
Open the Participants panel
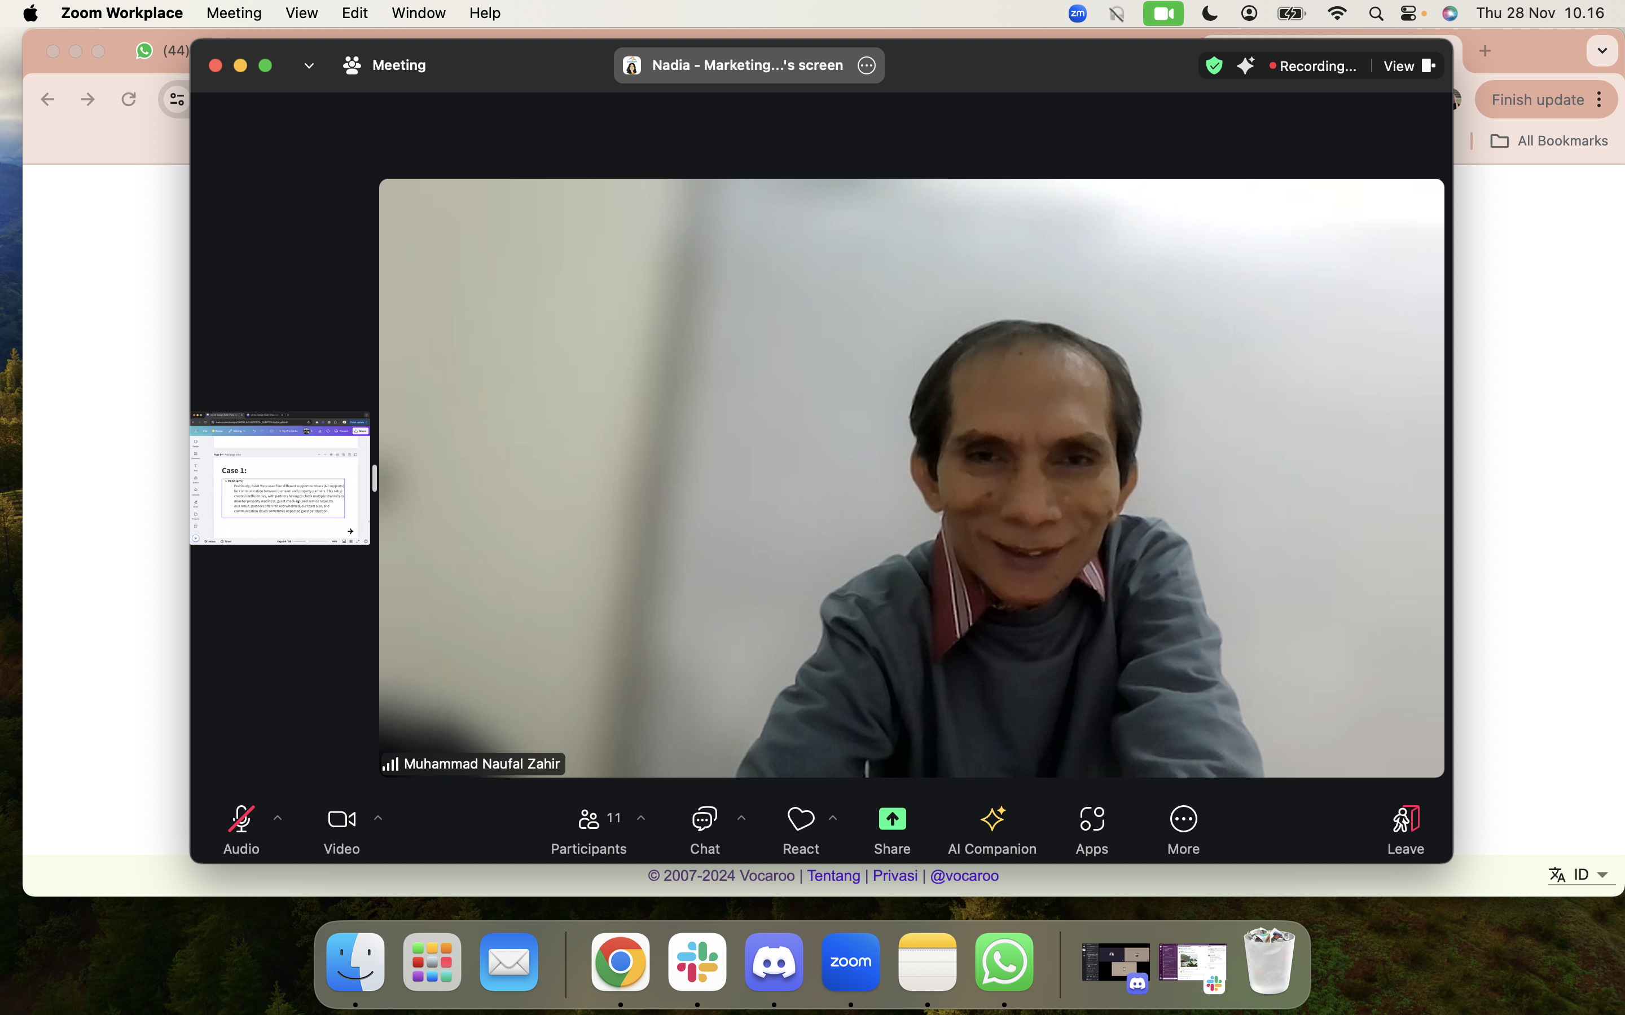tap(588, 831)
